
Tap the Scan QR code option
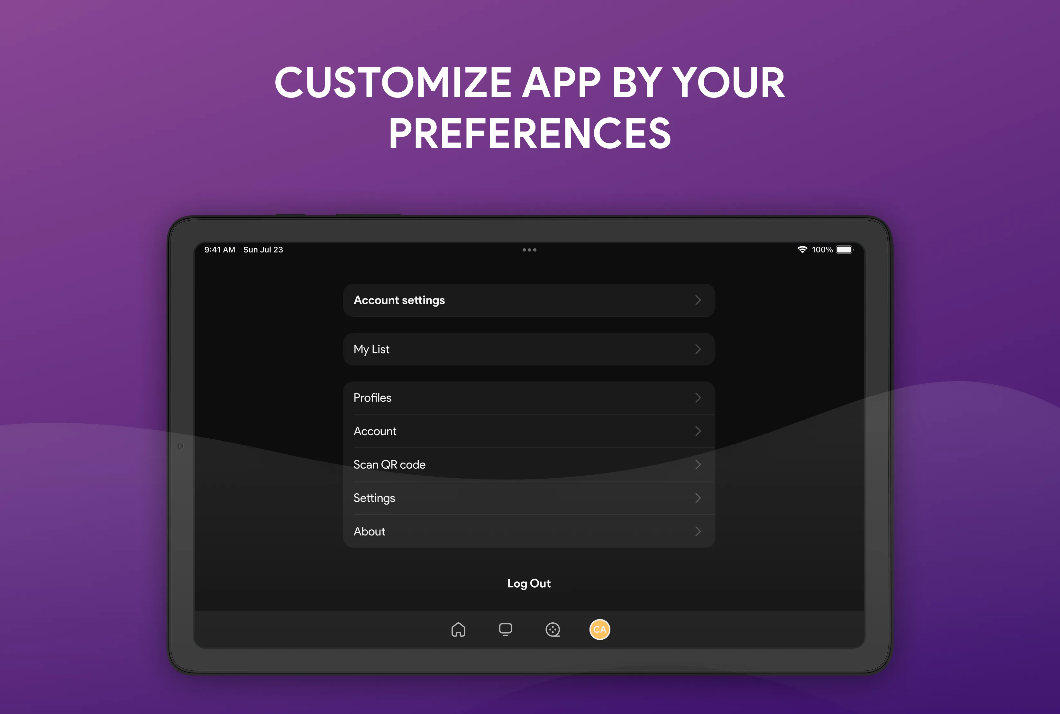[529, 464]
